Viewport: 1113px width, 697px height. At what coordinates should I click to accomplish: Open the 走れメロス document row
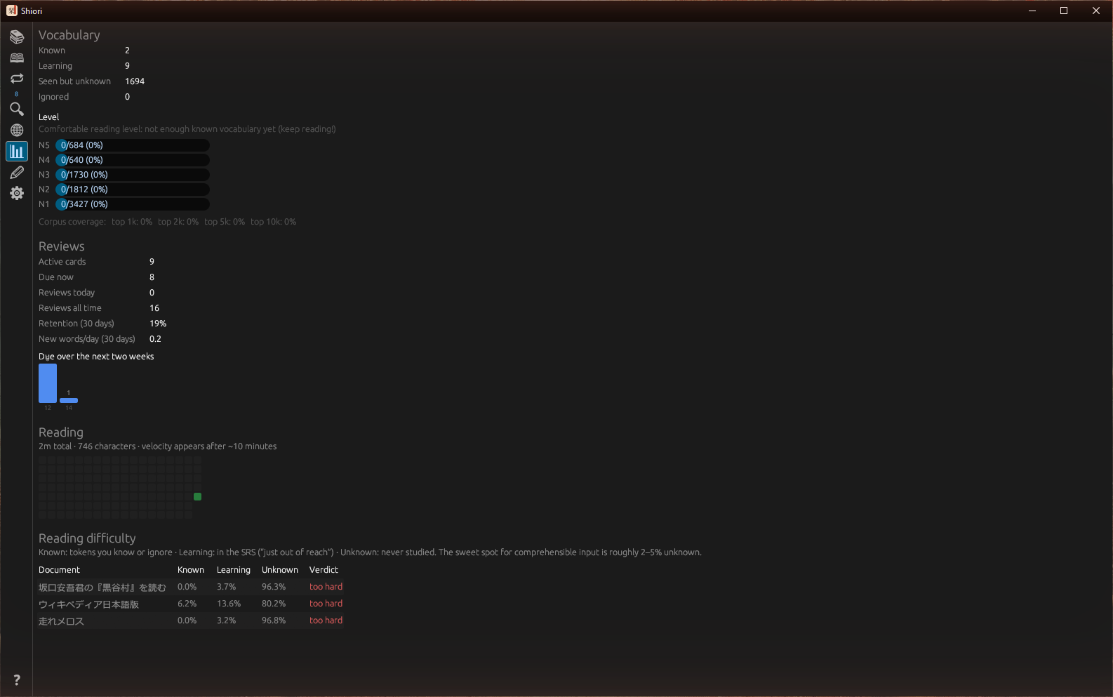pos(191,620)
